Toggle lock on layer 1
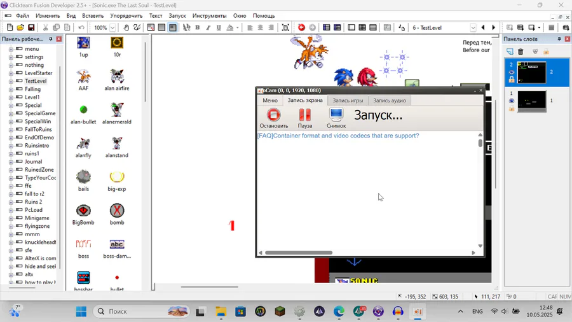This screenshot has width=572, height=322. coord(512,108)
